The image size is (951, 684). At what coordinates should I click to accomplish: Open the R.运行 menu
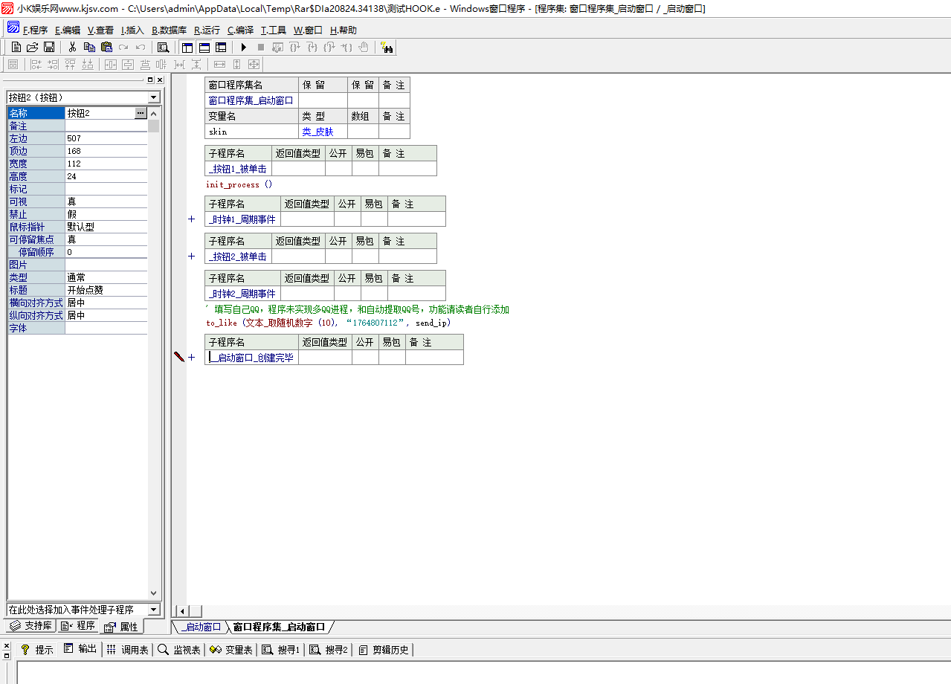207,30
